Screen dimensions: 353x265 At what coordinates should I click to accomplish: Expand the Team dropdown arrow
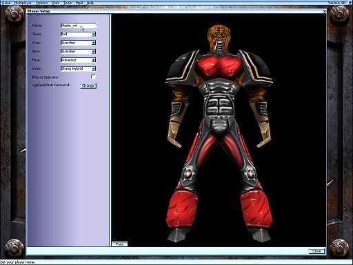click(x=94, y=35)
